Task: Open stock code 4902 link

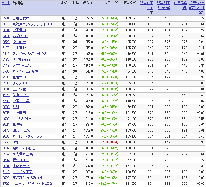Action: tap(6, 119)
